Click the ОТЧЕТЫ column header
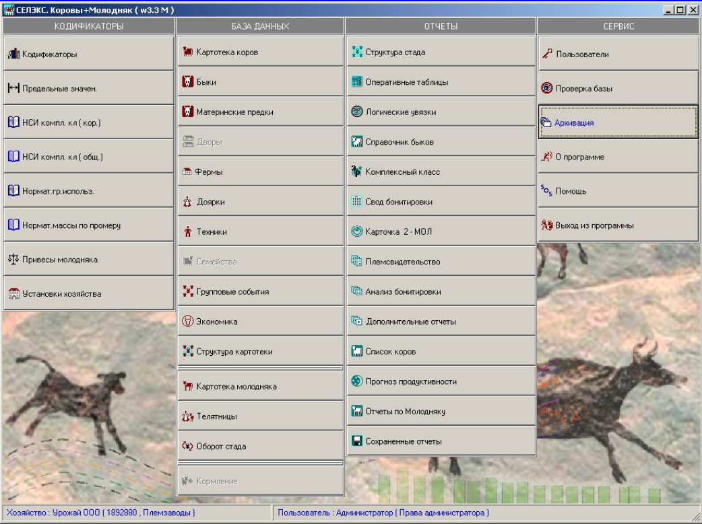This screenshot has height=524, width=702. 441,26
